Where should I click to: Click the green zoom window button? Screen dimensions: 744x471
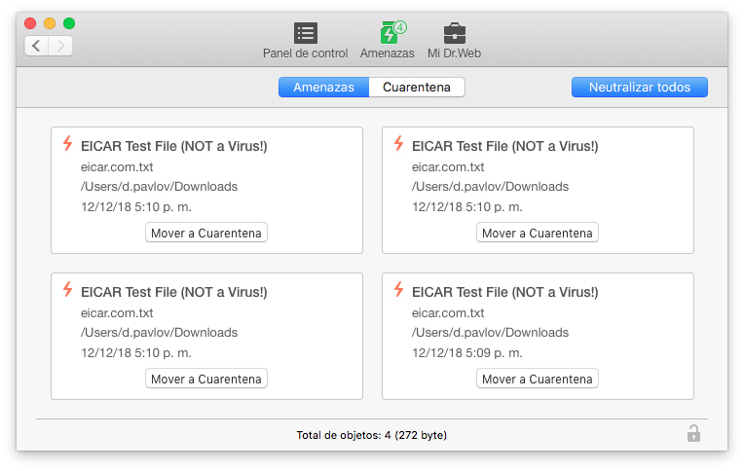69,23
